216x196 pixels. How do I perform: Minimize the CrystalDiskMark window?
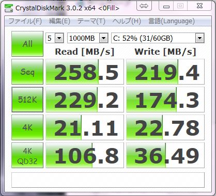click(166, 6)
